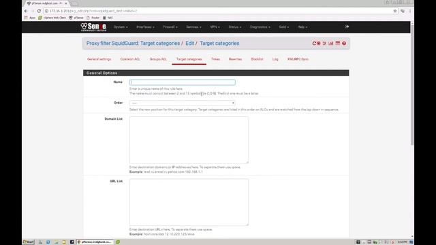Click the help question mark icon

(344, 44)
